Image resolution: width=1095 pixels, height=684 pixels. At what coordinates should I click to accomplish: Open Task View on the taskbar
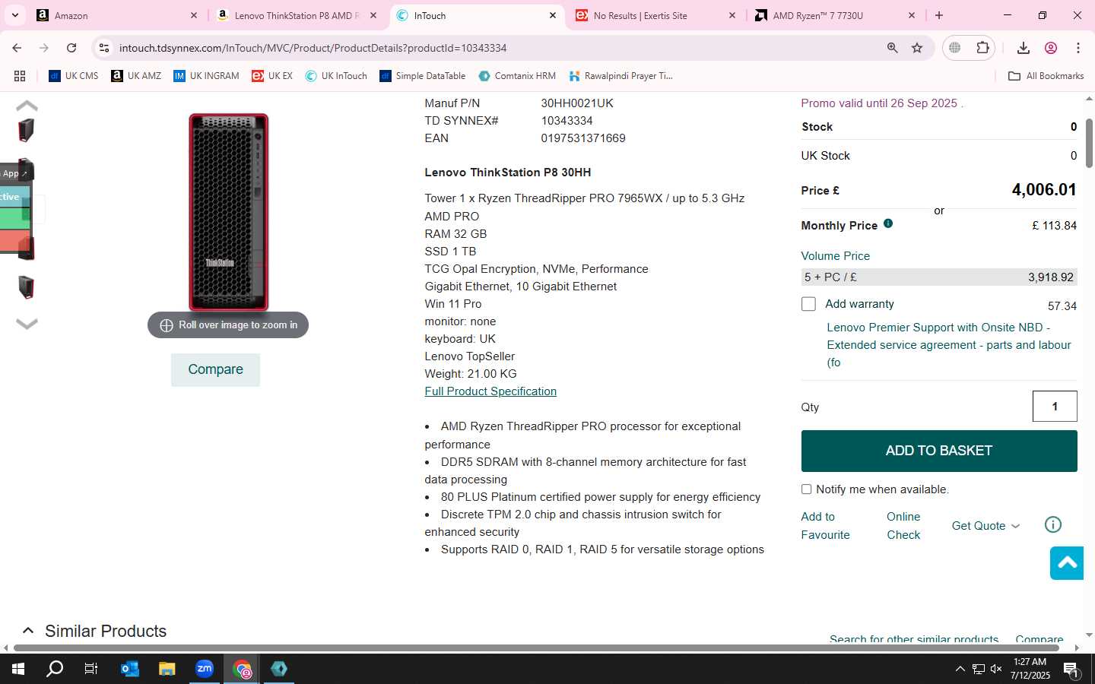tap(91, 669)
